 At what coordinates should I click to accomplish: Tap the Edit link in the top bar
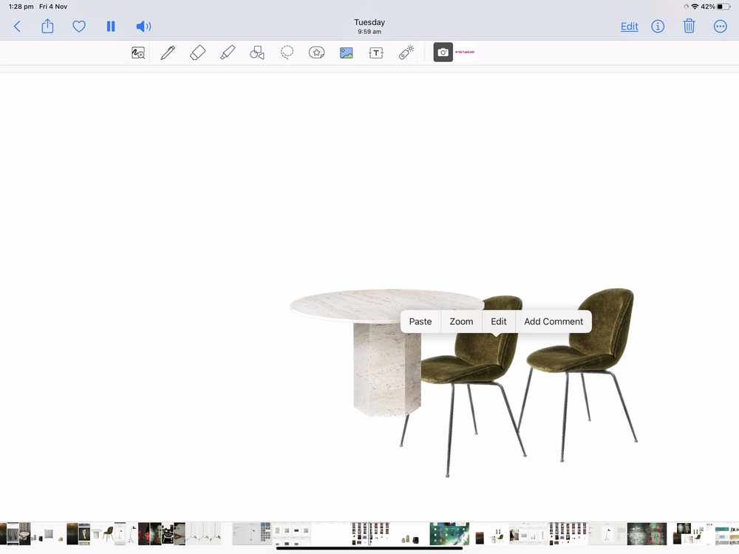click(629, 26)
